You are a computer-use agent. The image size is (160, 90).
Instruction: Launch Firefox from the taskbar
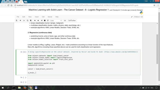[x=25, y=88]
